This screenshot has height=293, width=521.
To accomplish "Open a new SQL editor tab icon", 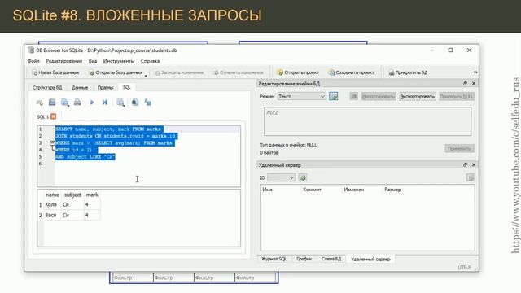I will (x=40, y=103).
